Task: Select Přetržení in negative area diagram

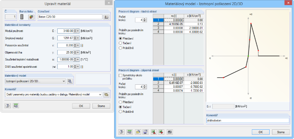Action: pos(120,102)
